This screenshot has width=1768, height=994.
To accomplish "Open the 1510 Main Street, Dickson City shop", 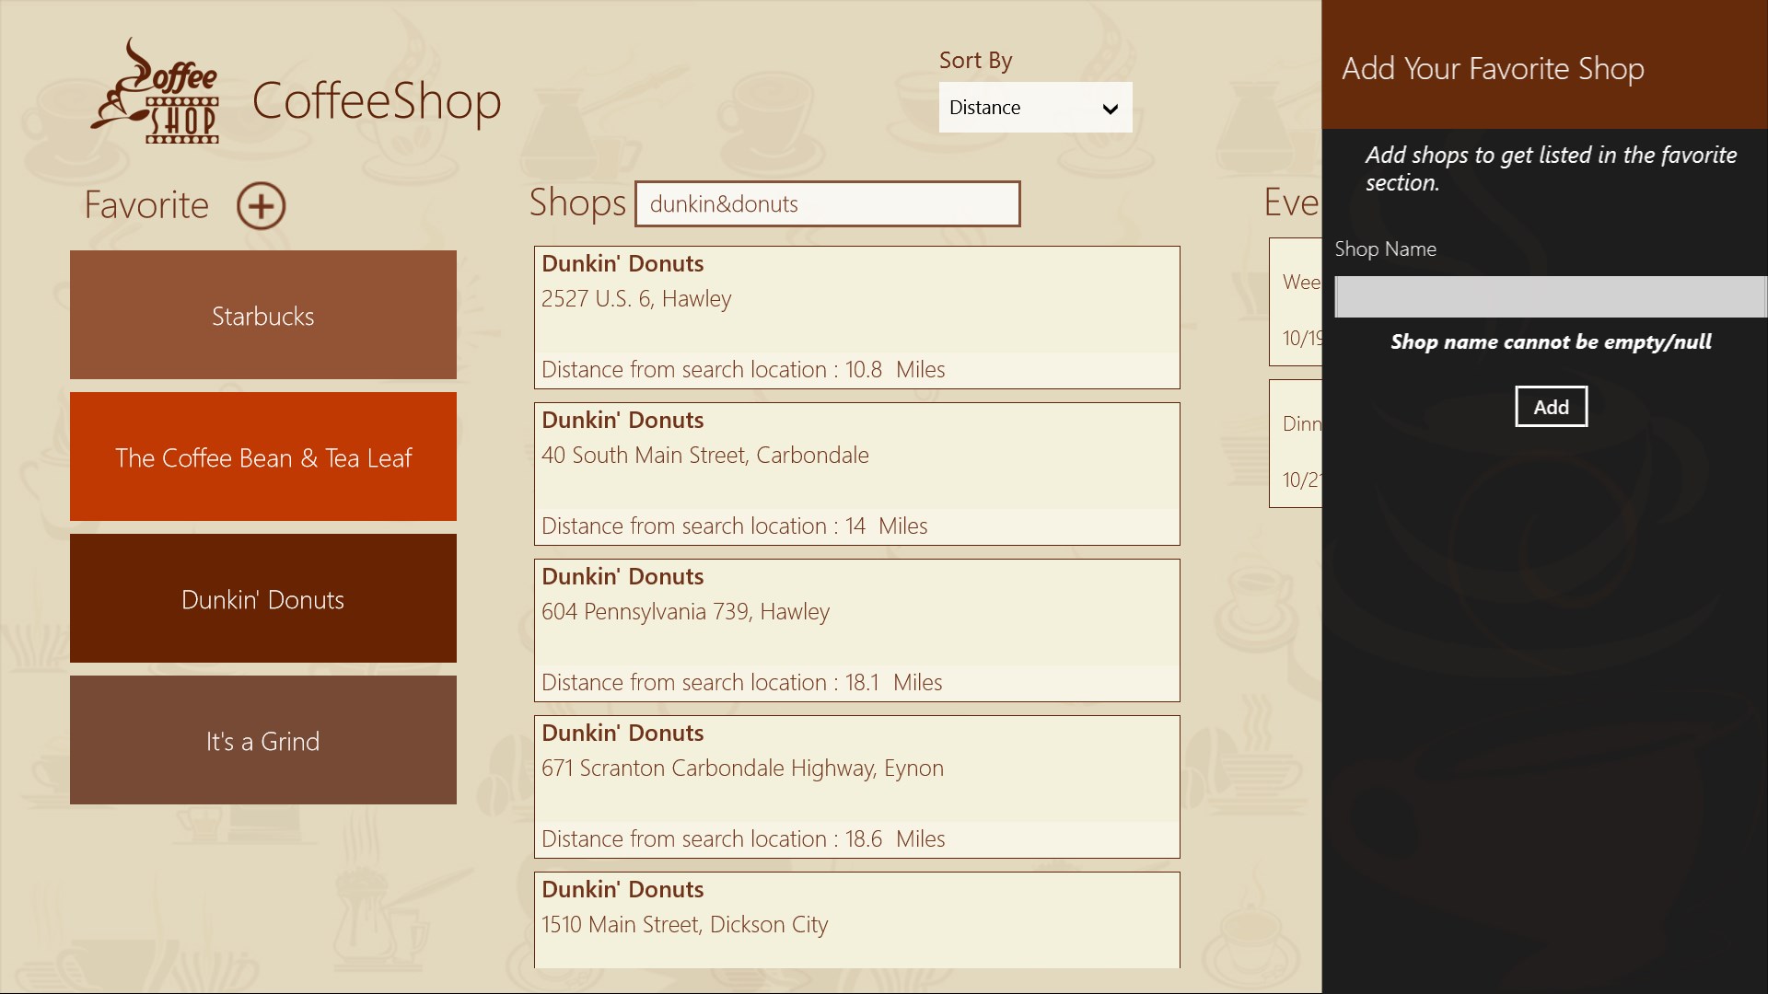I will [x=856, y=919].
